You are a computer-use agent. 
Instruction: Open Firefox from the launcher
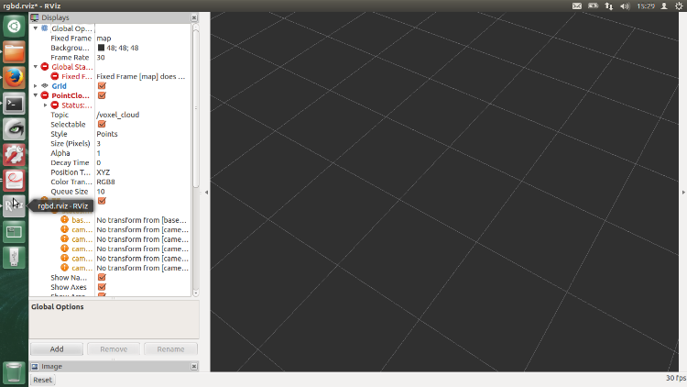click(14, 78)
